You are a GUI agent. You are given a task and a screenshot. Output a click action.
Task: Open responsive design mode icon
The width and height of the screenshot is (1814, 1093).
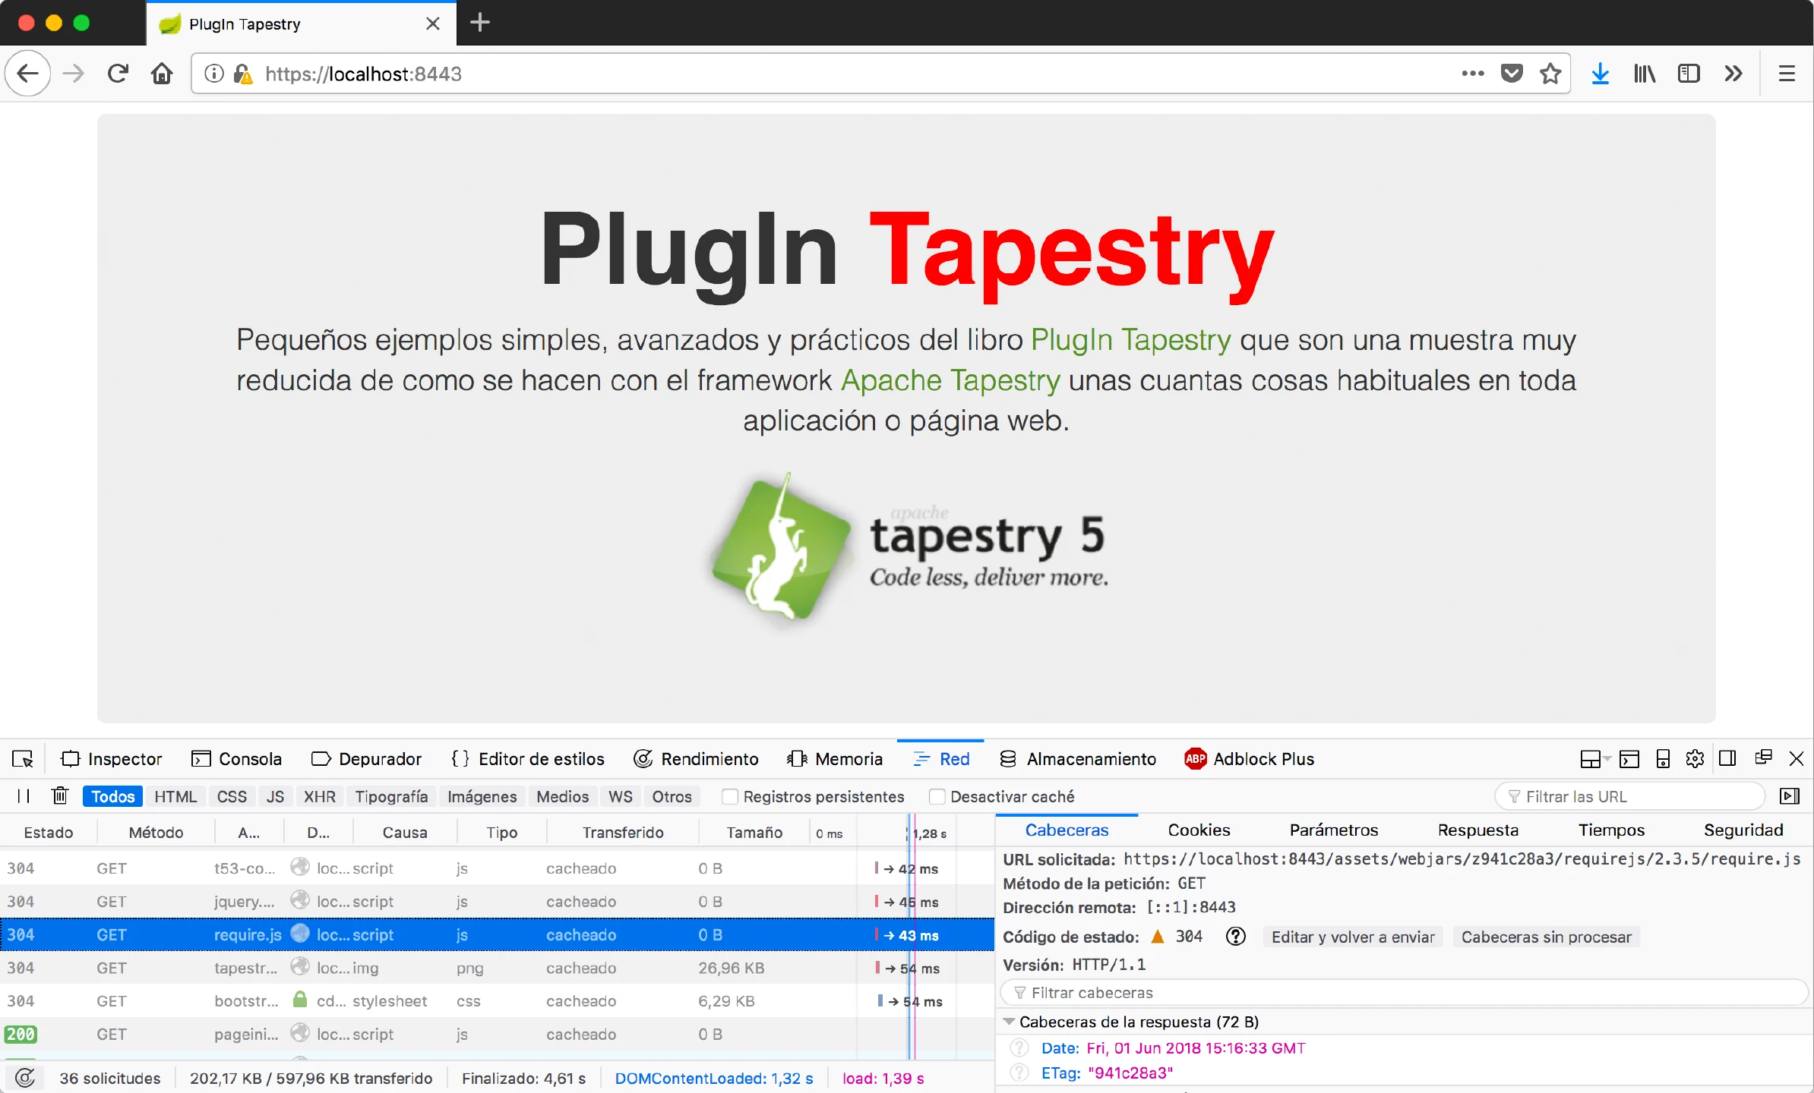pos(1663,759)
